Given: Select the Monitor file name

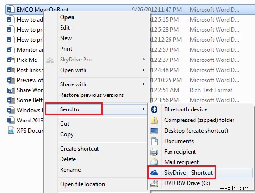Looking at the screenshot, I should point(30,50).
